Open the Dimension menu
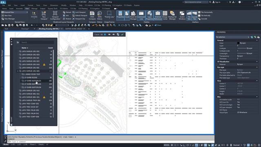The width and height of the screenshot is (261, 147). (54, 5)
